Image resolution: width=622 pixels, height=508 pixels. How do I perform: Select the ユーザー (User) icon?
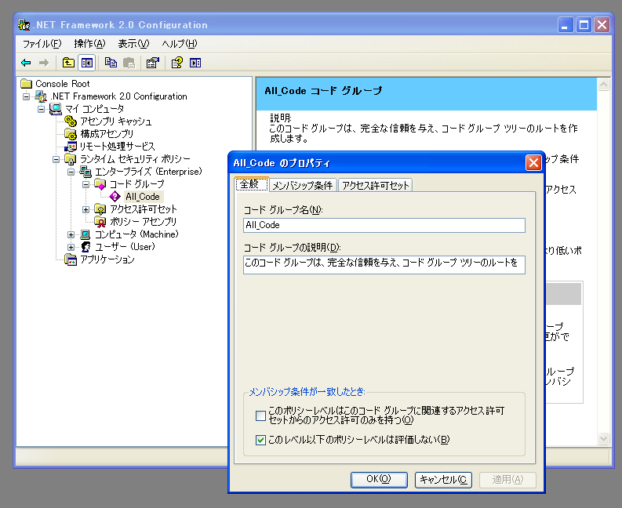point(85,247)
